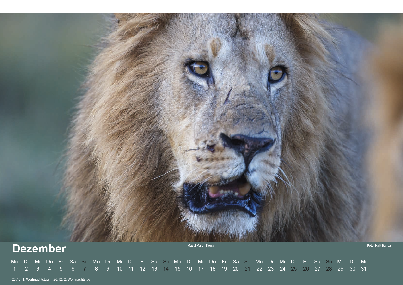
Task: Click the 25.12. 1. Weihnachtstag note
Action: point(30,280)
